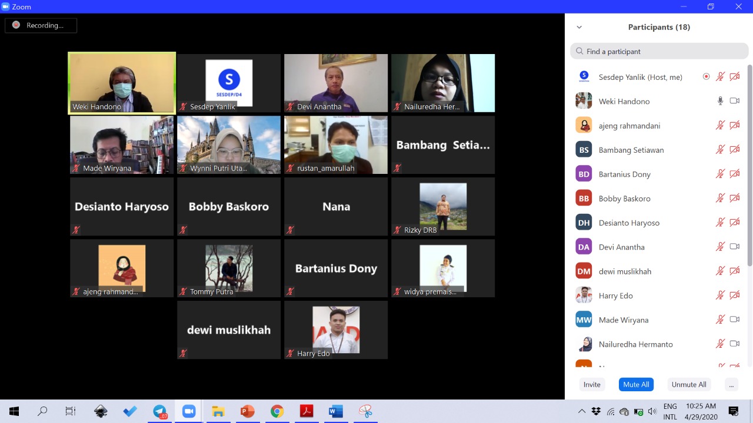This screenshot has height=423, width=753.
Task: Click the Invite button
Action: point(592,385)
